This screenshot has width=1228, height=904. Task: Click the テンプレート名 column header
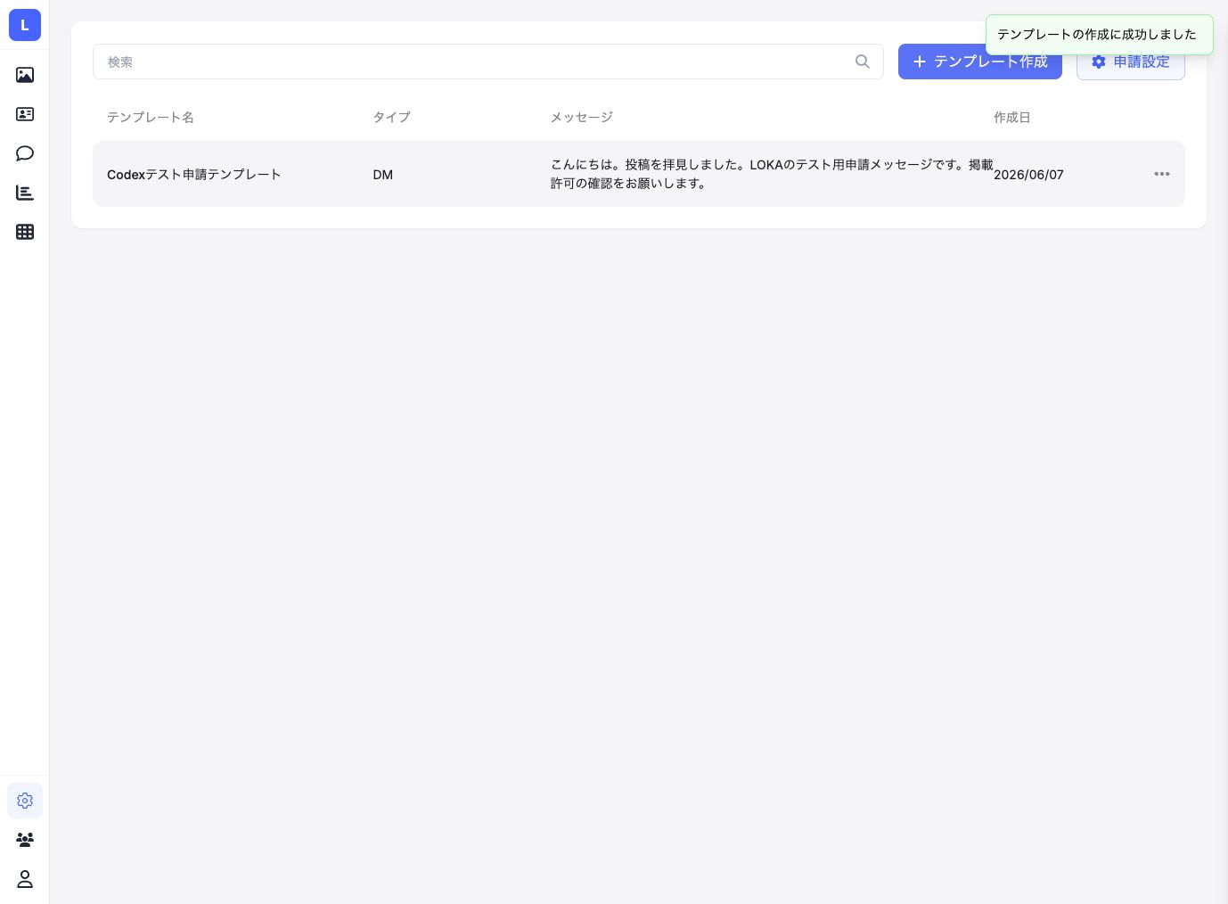tap(151, 117)
